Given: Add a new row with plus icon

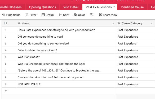Looking at the screenshot, I should point(6,91).
